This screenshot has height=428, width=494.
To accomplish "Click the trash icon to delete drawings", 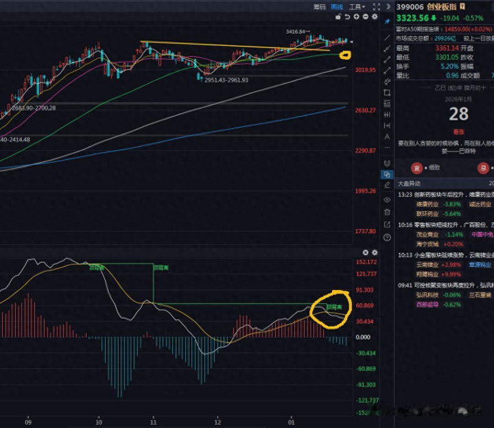I will 388,212.
